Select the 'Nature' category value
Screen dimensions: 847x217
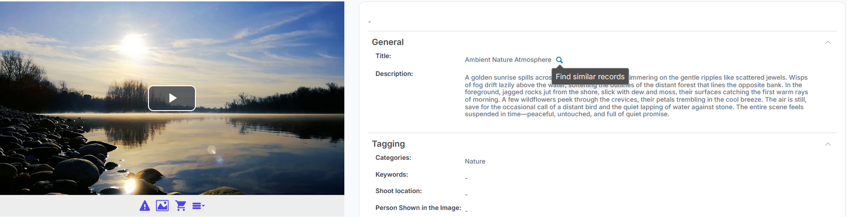click(475, 162)
